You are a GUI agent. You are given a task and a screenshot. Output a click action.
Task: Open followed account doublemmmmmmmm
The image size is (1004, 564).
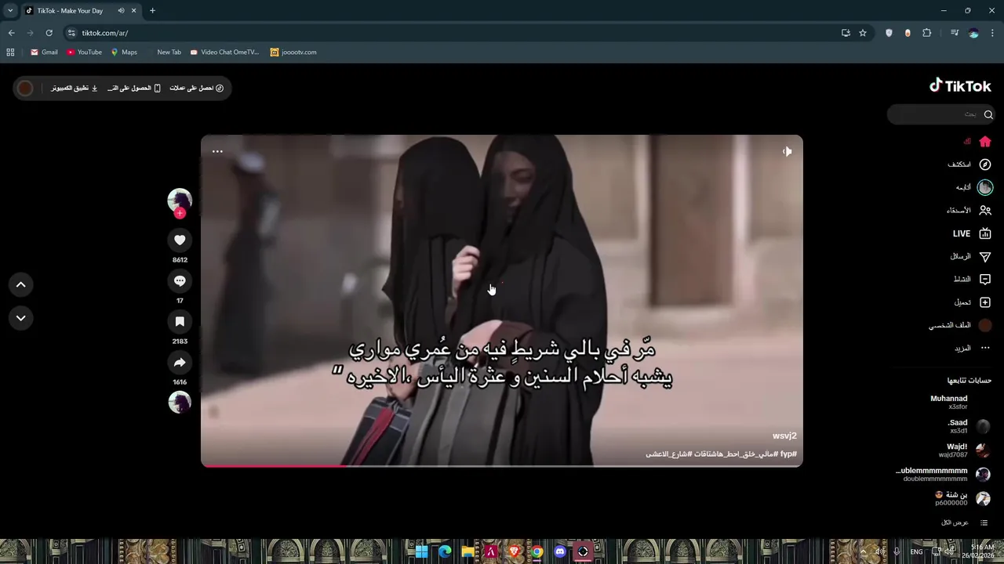click(943, 475)
